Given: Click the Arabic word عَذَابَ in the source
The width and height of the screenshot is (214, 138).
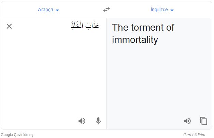Looking at the screenshot, I should coord(92,26).
